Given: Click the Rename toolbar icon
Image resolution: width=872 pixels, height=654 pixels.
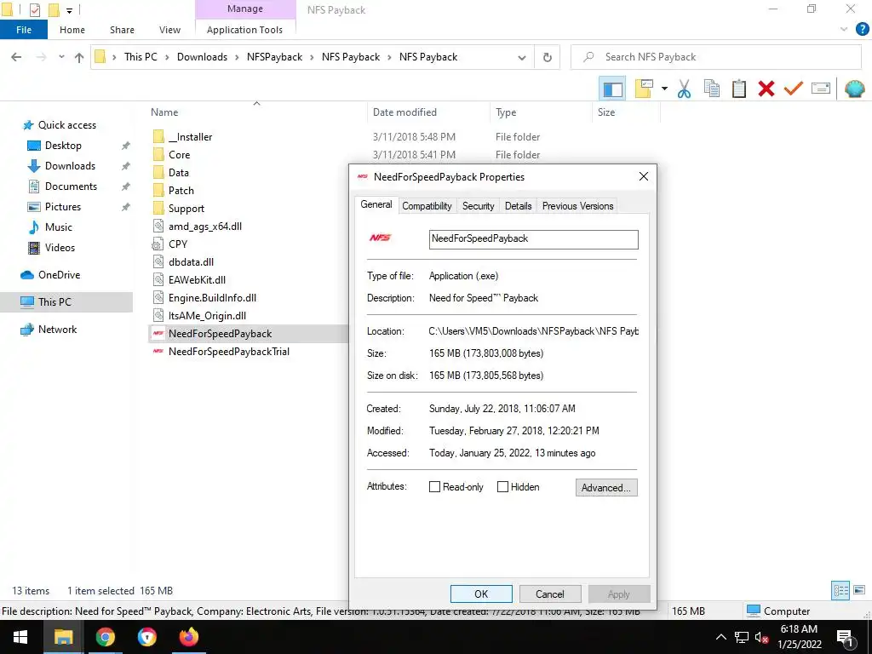Looking at the screenshot, I should tap(821, 89).
